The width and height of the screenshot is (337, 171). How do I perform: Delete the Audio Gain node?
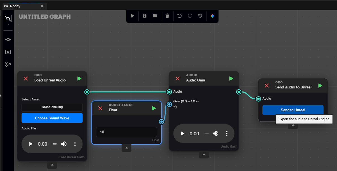pos(177,79)
